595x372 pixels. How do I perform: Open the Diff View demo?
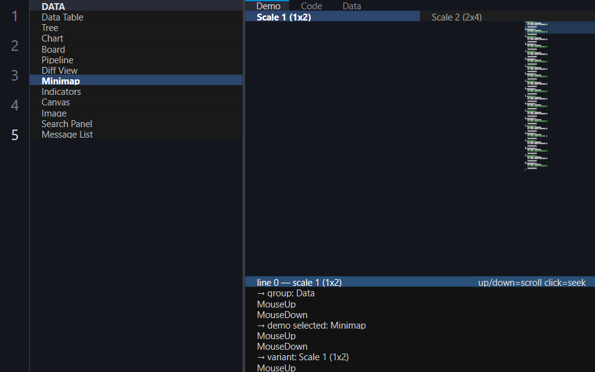136,71
